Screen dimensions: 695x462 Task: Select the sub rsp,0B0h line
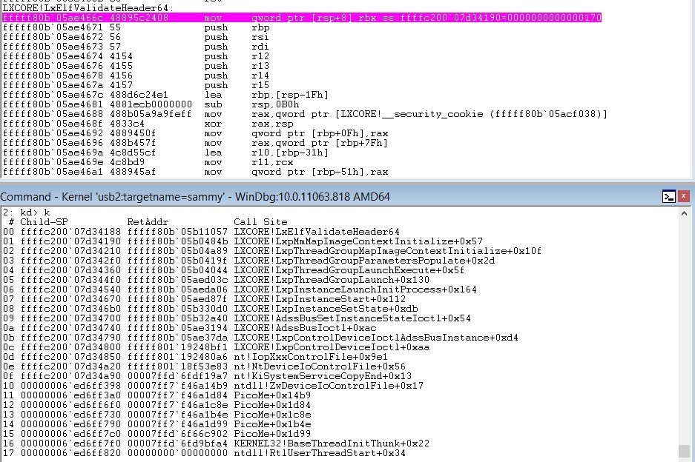tap(151, 104)
